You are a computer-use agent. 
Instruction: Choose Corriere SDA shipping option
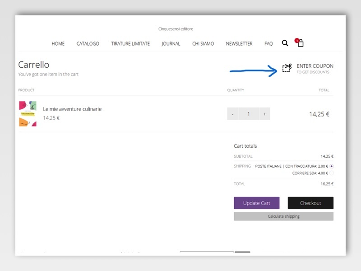tap(332, 173)
